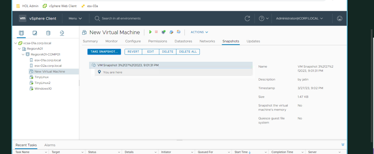Open the Target column filter dropdown

[83, 152]
